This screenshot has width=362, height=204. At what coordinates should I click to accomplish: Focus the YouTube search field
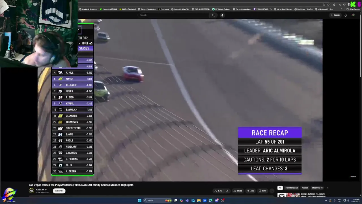[174, 15]
